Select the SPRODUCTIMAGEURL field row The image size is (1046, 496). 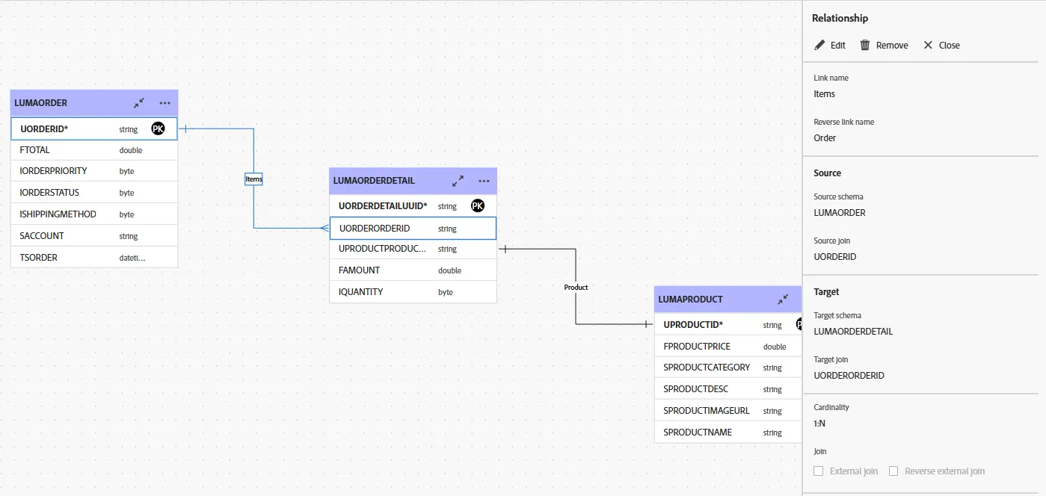(x=728, y=411)
